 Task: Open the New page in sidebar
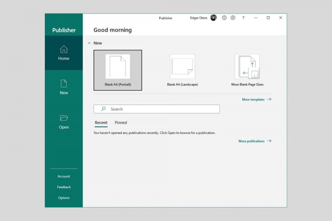pos(64,87)
